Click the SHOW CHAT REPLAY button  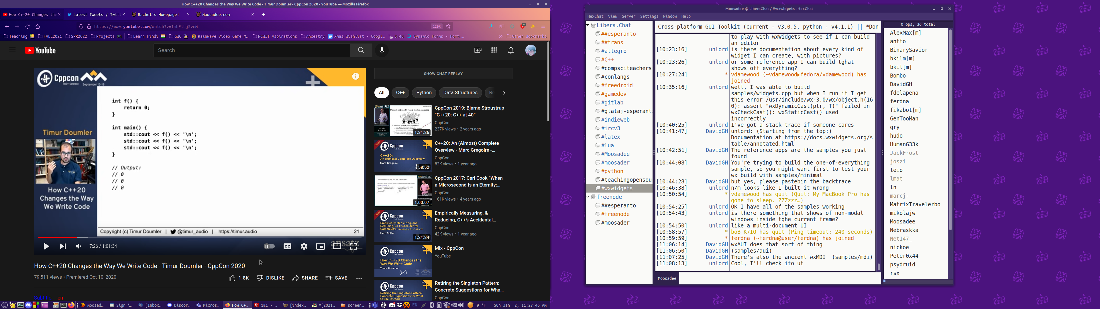(x=443, y=74)
